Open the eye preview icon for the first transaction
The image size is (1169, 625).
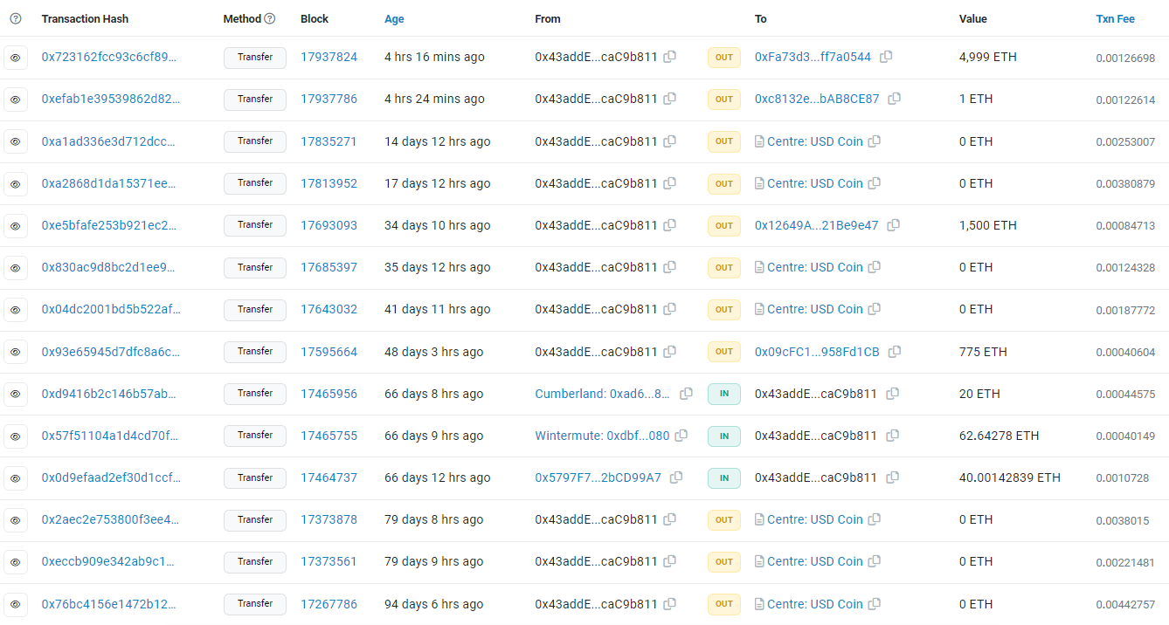click(x=15, y=57)
